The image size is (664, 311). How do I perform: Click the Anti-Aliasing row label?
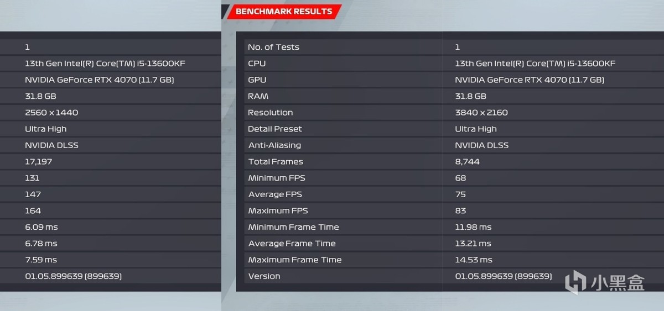click(274, 145)
